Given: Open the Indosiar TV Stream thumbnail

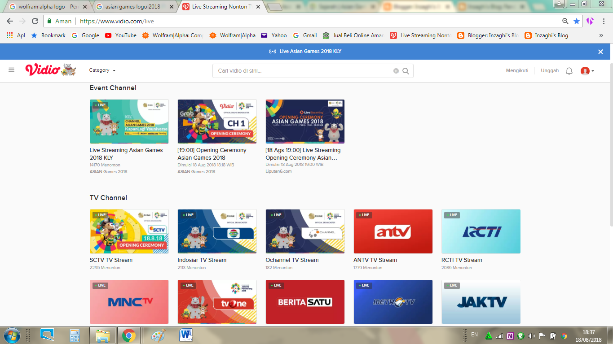Looking at the screenshot, I should (217, 231).
